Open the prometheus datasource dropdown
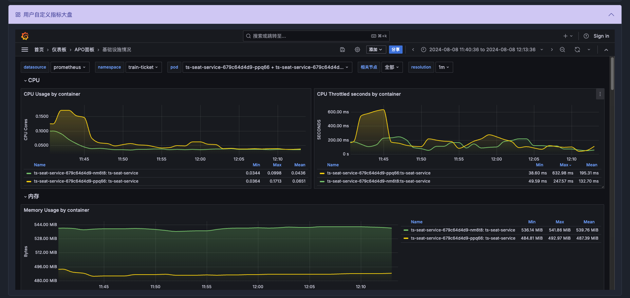The image size is (630, 298). 70,67
